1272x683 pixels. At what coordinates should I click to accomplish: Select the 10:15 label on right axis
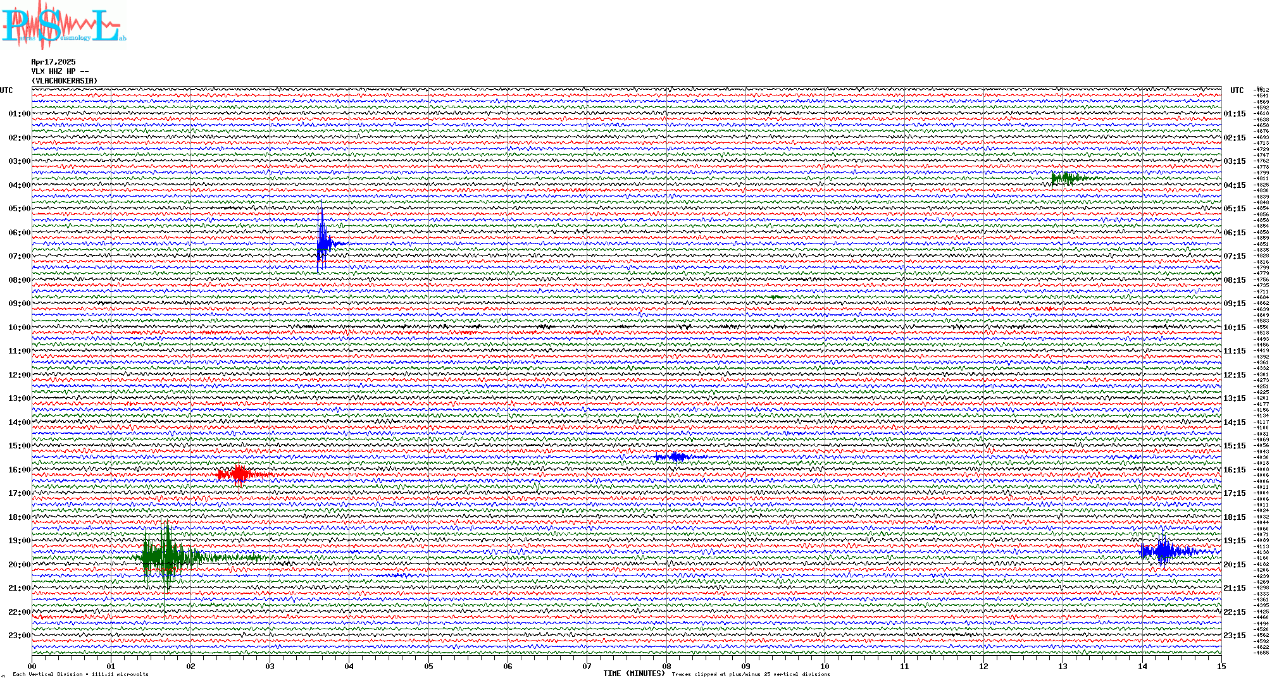pyautogui.click(x=1234, y=328)
